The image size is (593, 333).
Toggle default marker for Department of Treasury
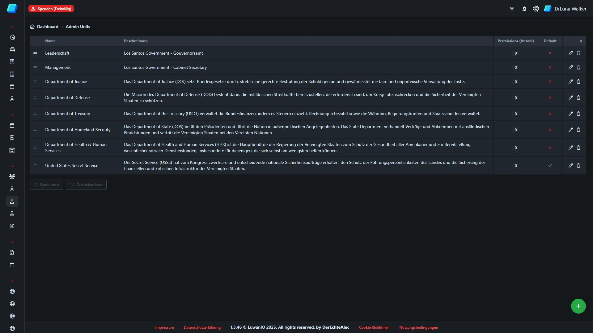[550, 114]
